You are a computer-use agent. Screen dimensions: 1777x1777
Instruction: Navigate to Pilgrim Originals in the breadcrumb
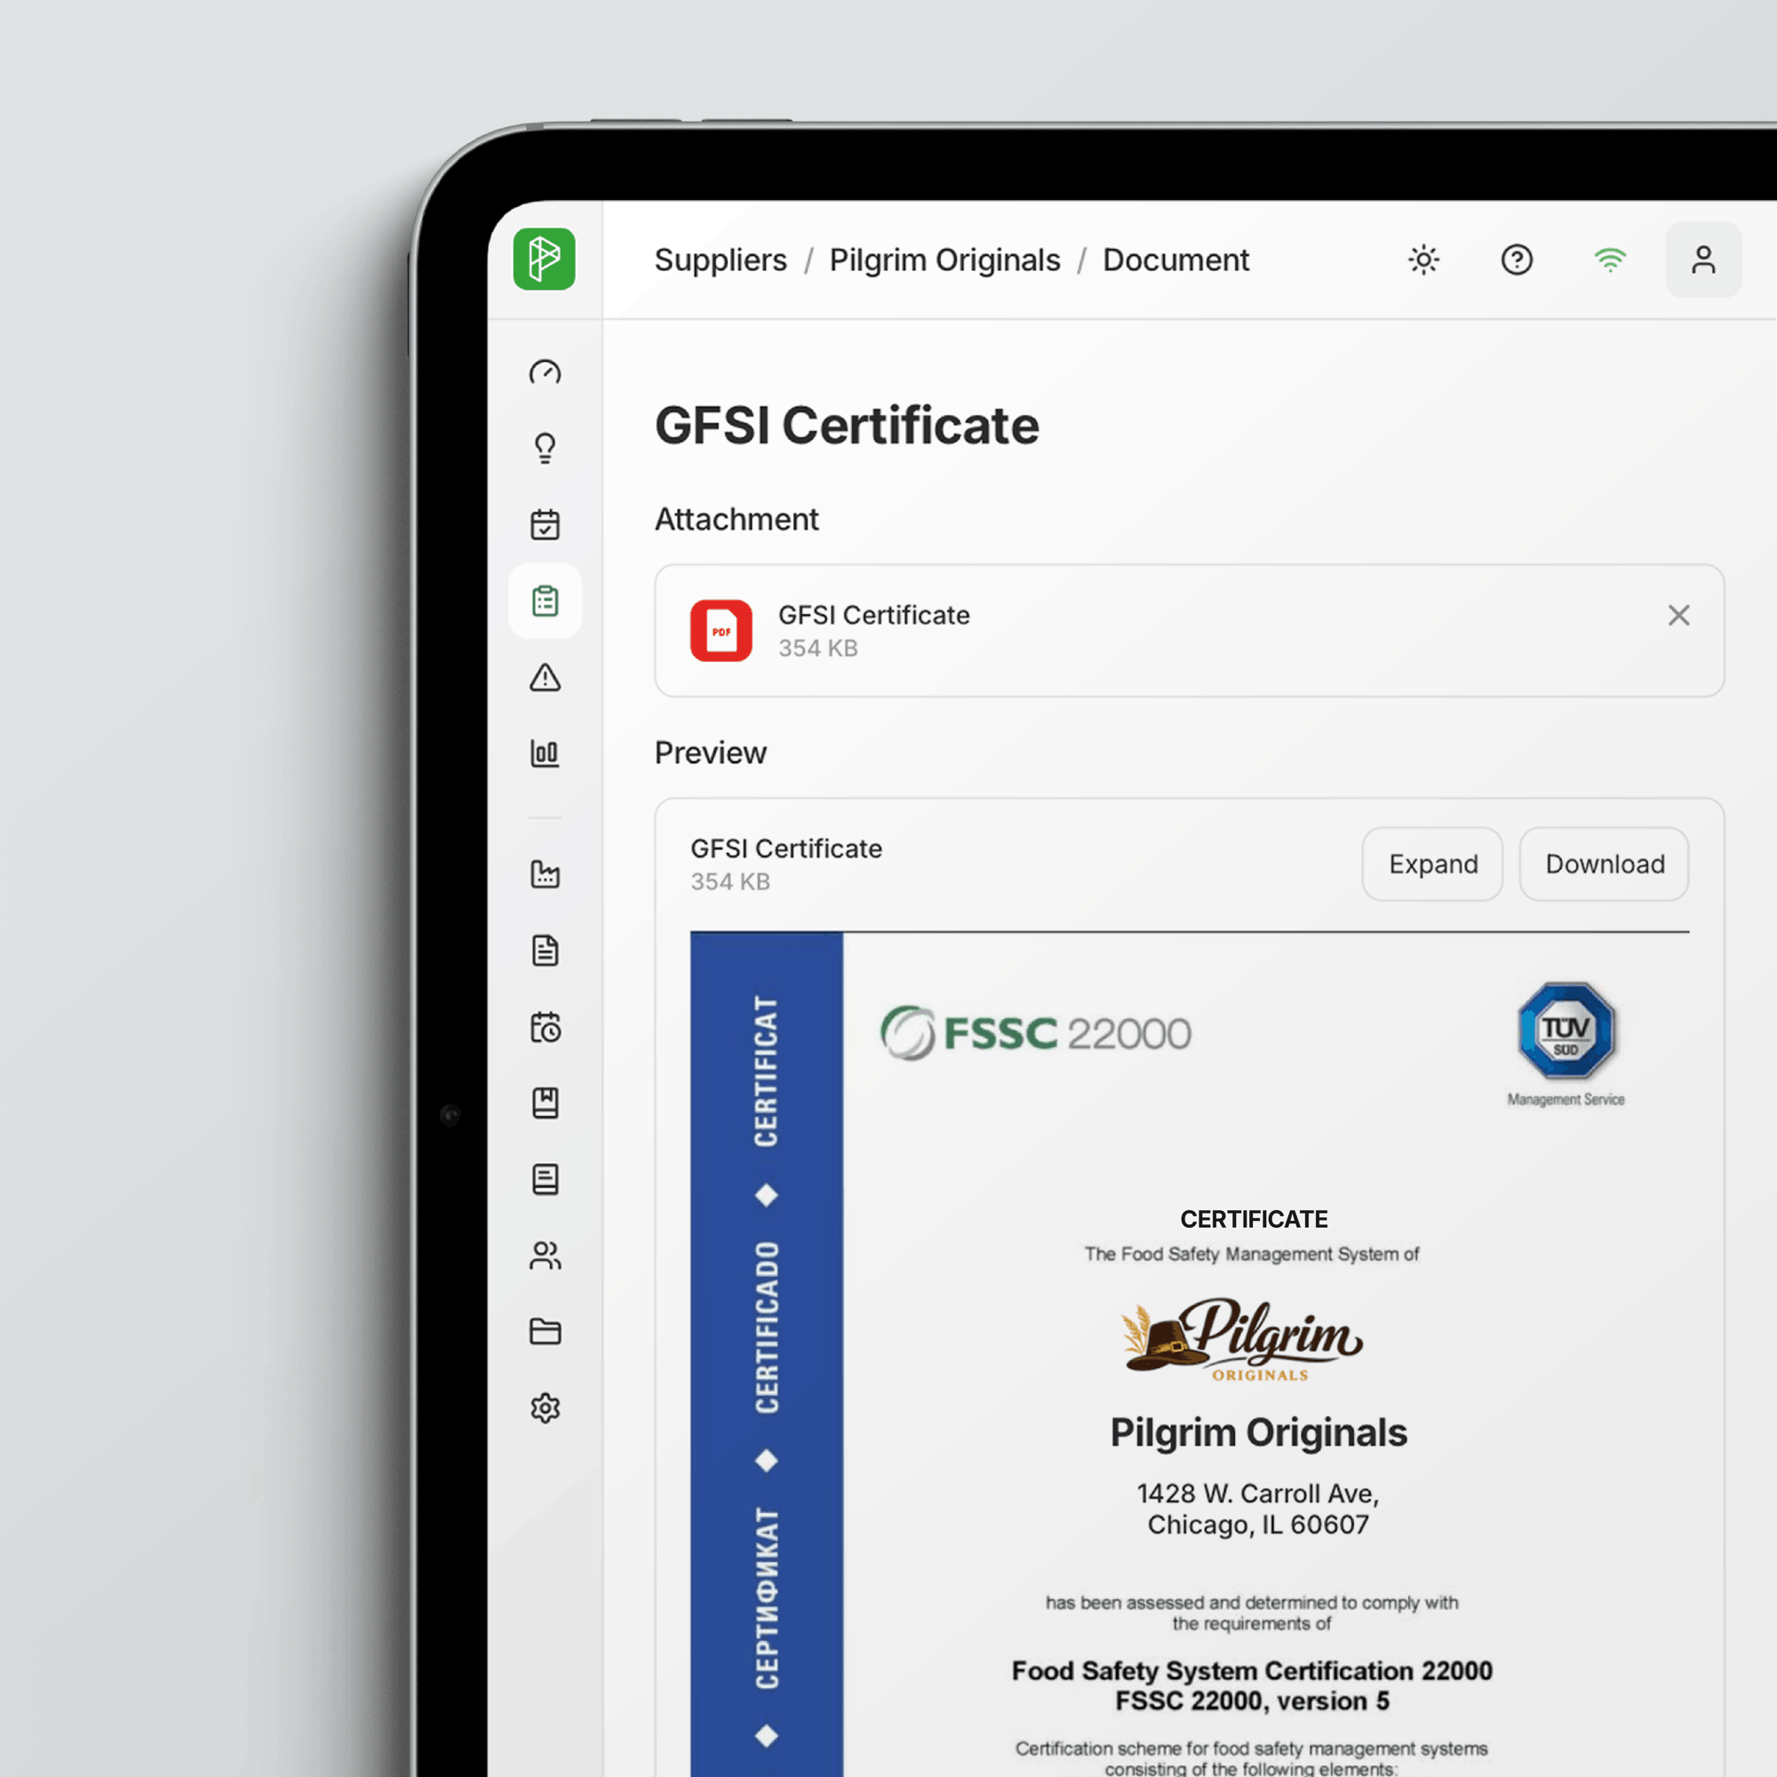click(x=944, y=260)
